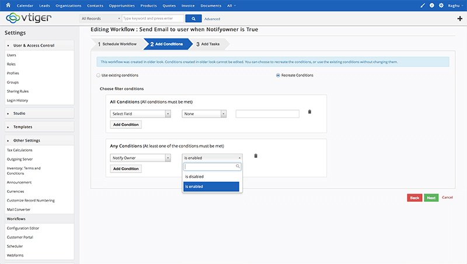
Task: Click the pencil edit icon in top bar
Action: [423, 5]
